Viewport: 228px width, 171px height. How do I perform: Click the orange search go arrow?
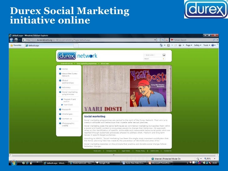click(163, 59)
